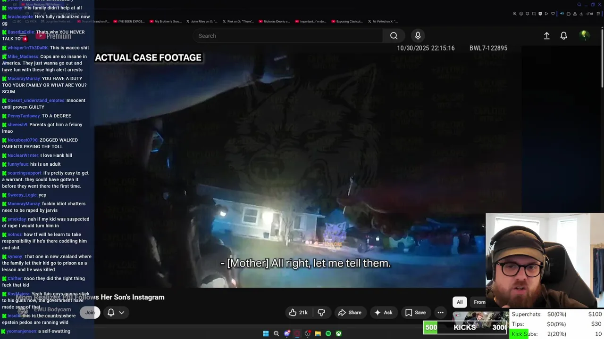Click the send/flow arrow icon in toolbar
Screen dimensions: 604x339
(546, 14)
